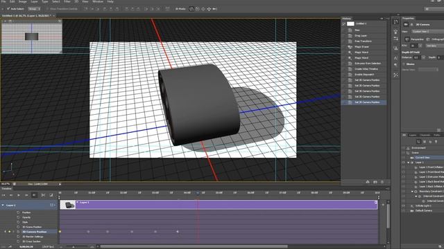Collapse Layer 1 track in Timeline

click(3, 205)
